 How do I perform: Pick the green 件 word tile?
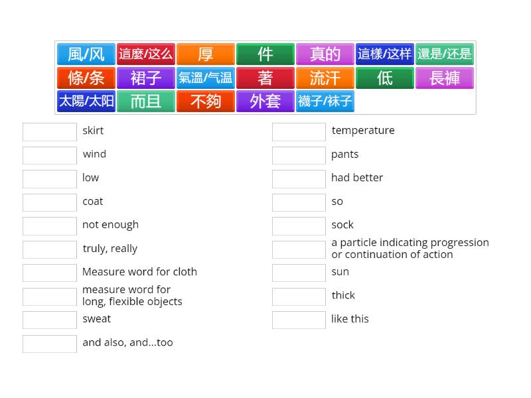[265, 54]
